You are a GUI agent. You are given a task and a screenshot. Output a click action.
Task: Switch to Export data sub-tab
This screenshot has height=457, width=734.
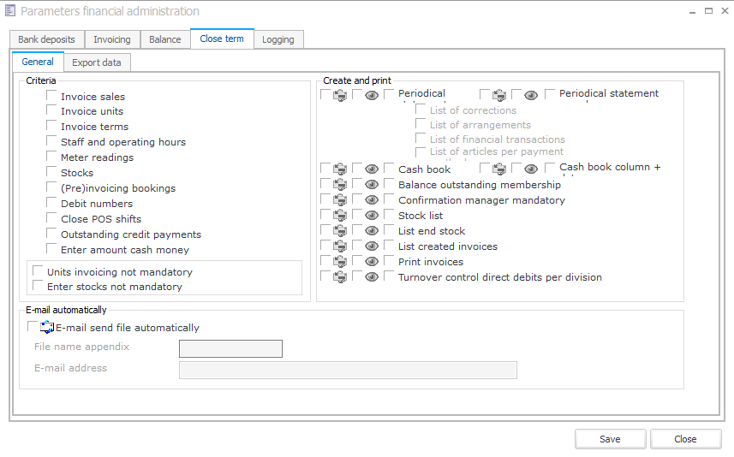(x=97, y=62)
